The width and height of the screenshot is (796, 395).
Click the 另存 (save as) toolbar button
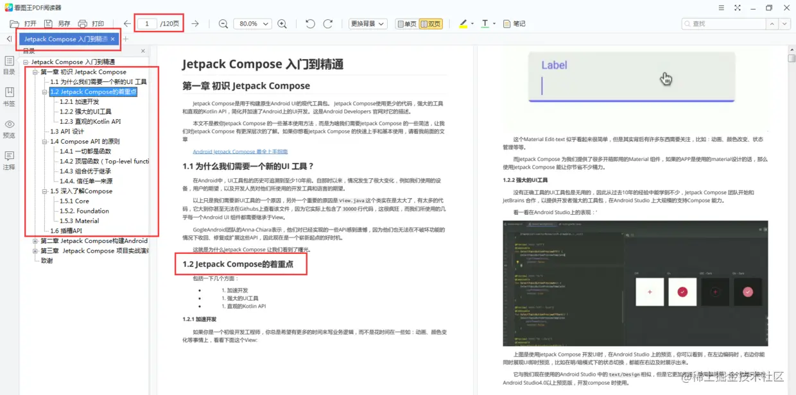[57, 24]
